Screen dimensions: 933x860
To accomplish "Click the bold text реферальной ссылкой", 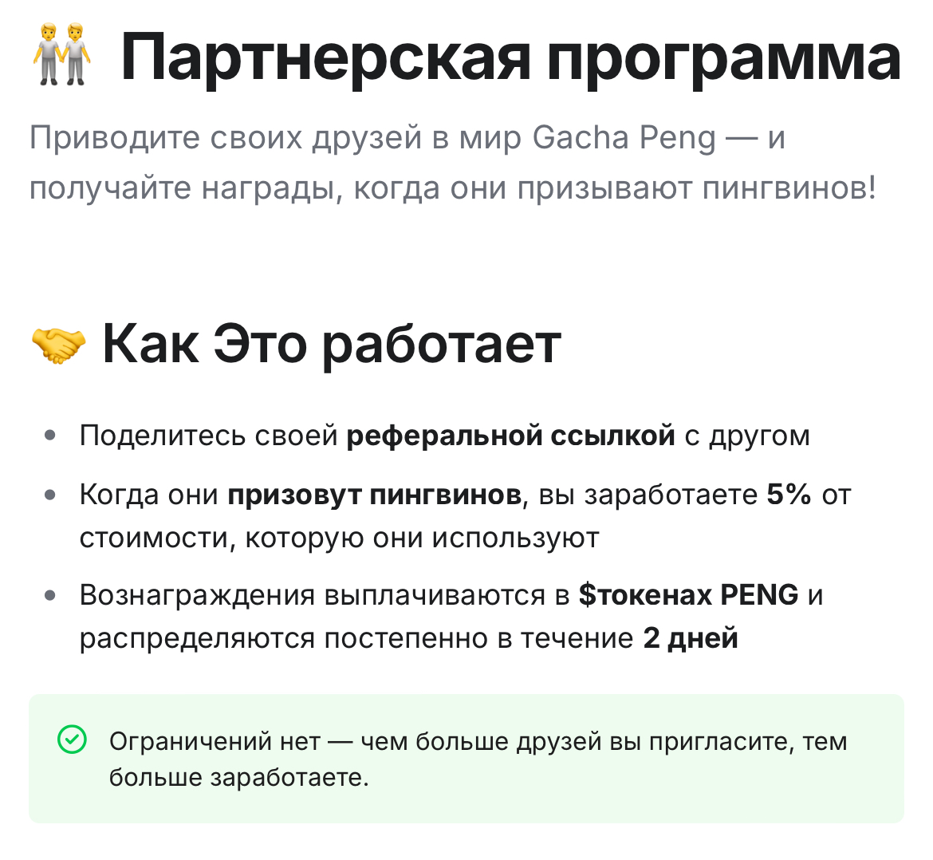I will pos(510,436).
